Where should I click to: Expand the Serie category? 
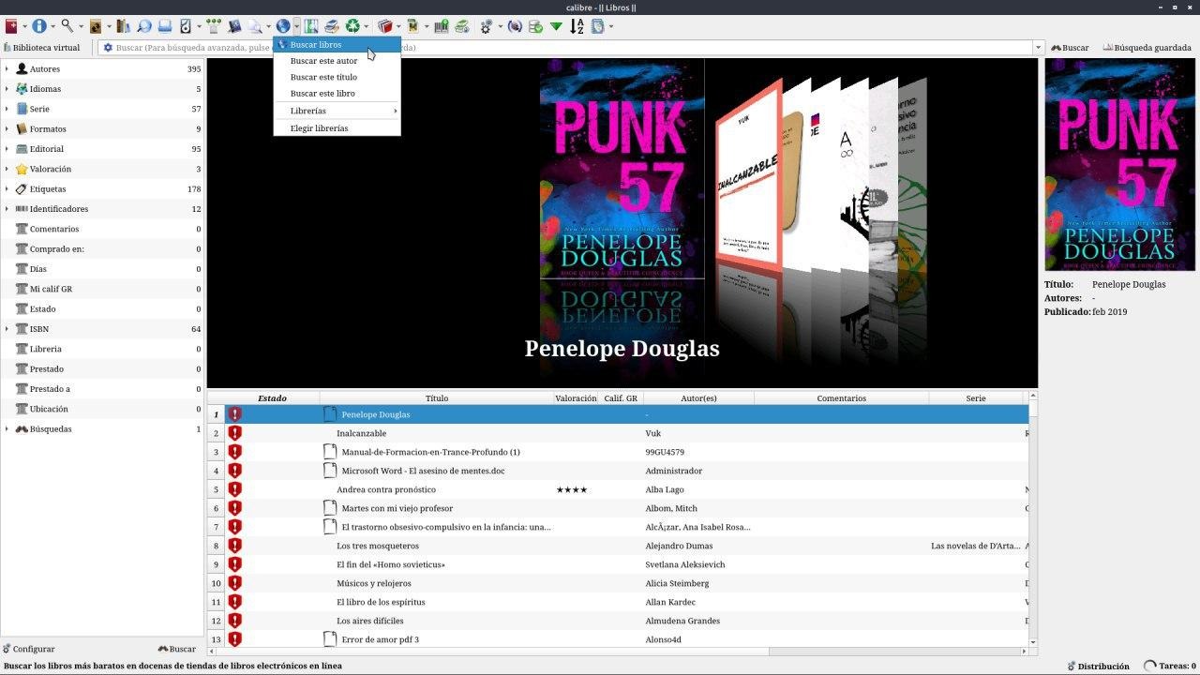[x=7, y=109]
